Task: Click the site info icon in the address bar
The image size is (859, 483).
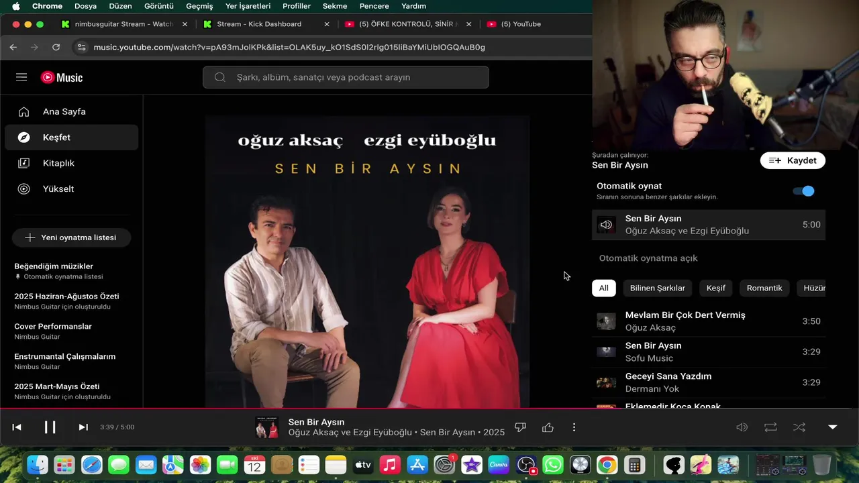Action: click(x=81, y=47)
